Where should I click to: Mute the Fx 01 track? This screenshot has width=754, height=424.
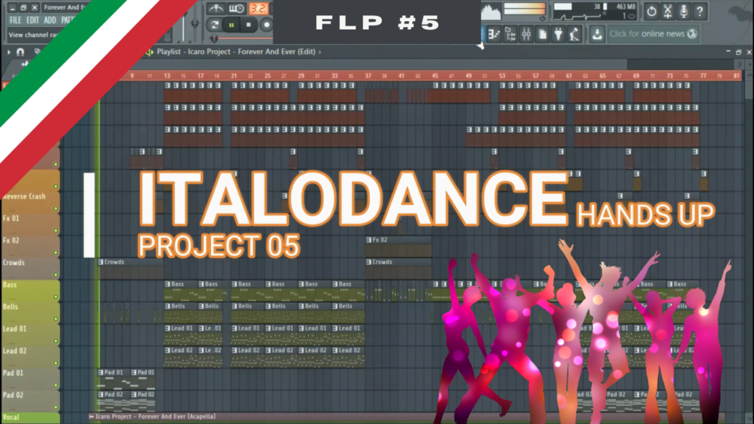[x=56, y=230]
